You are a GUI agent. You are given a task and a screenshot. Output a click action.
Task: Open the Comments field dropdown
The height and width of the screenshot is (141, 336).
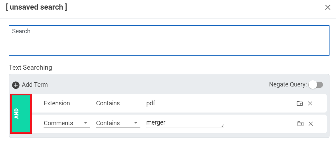[67, 123]
